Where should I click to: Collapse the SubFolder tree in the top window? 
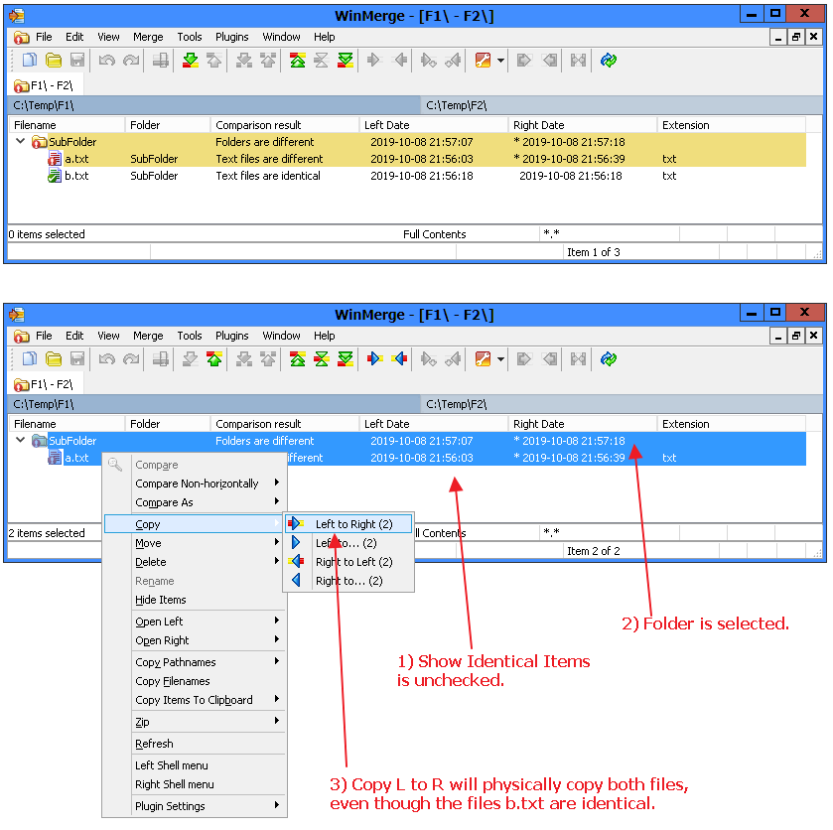20,142
